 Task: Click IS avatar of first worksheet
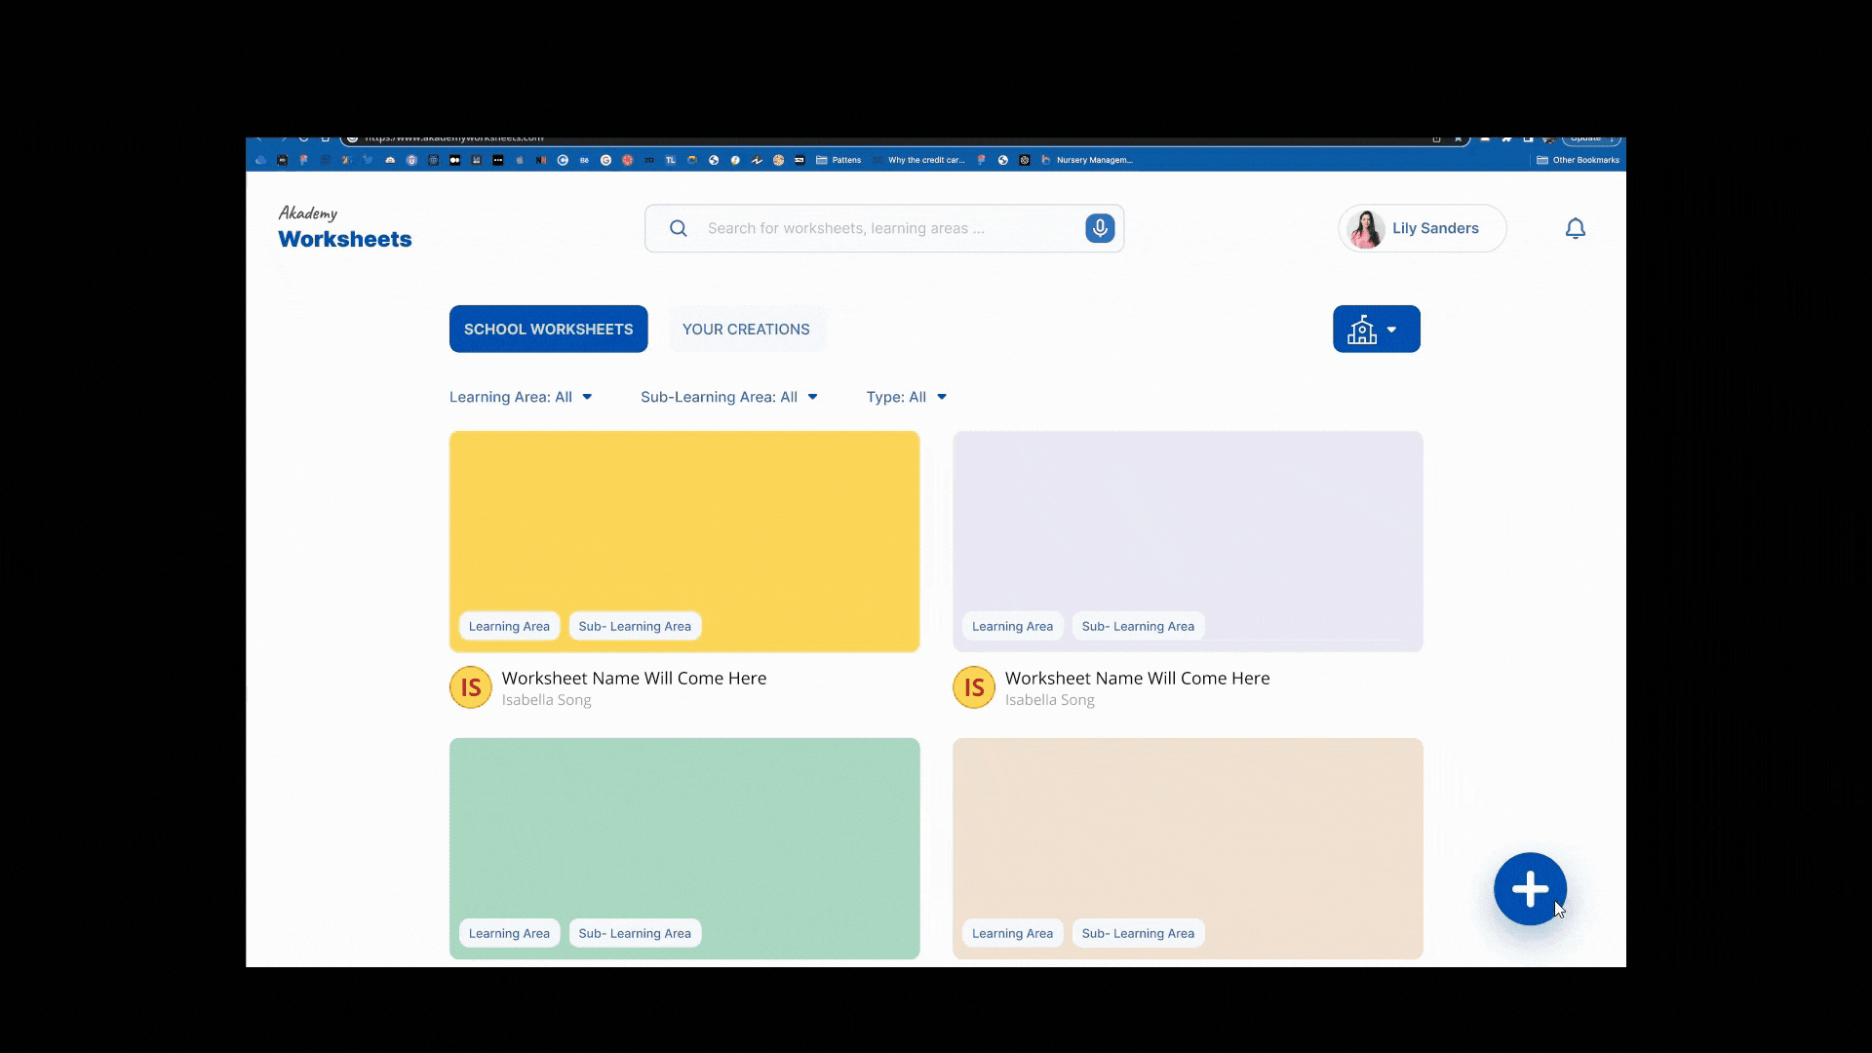click(470, 687)
